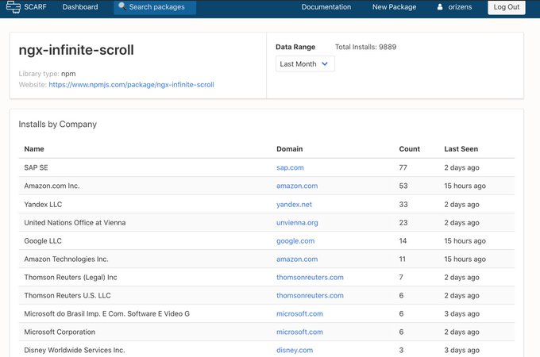Select the Yandex LLC name cell
This screenshot has width=540, height=357.
[x=43, y=205]
